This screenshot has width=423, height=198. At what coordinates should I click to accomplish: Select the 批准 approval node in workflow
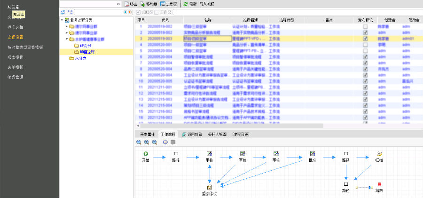(x=312, y=154)
